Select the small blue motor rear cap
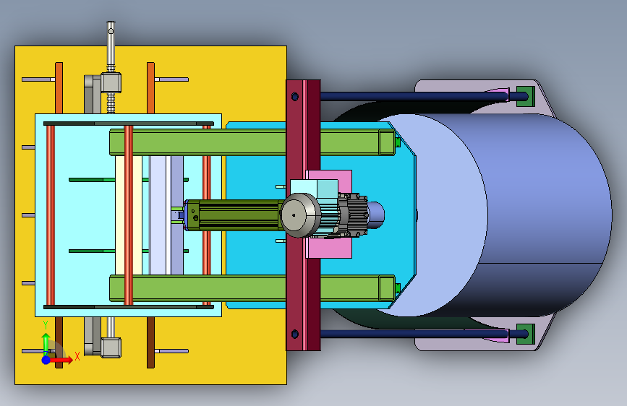 click(376, 215)
